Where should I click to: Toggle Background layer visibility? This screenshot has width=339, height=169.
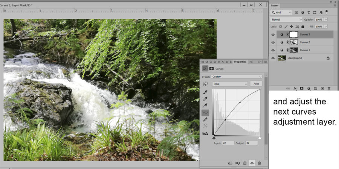[x=273, y=58]
